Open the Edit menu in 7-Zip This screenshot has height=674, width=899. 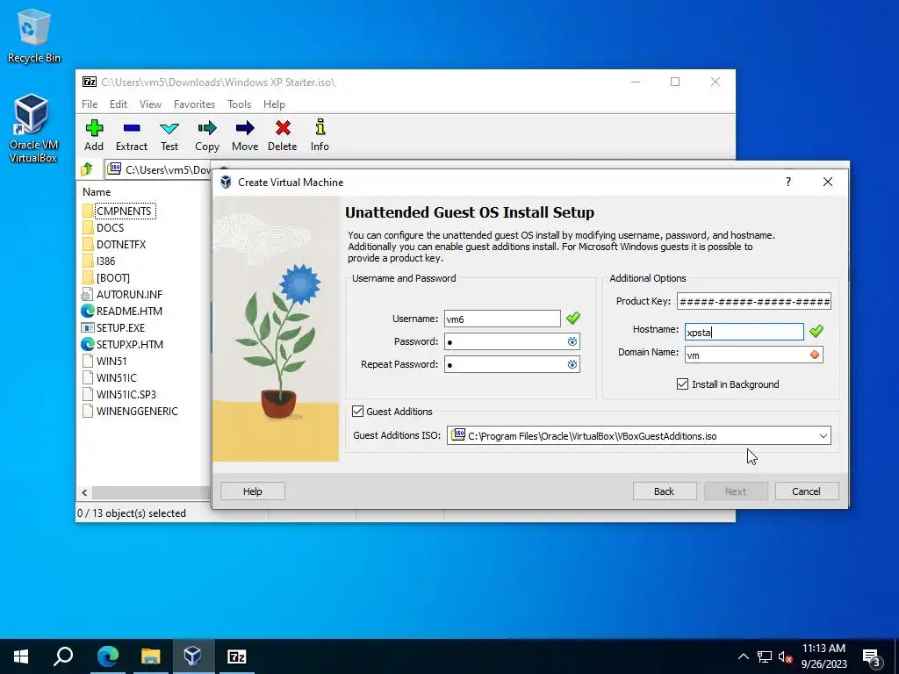[x=119, y=104]
